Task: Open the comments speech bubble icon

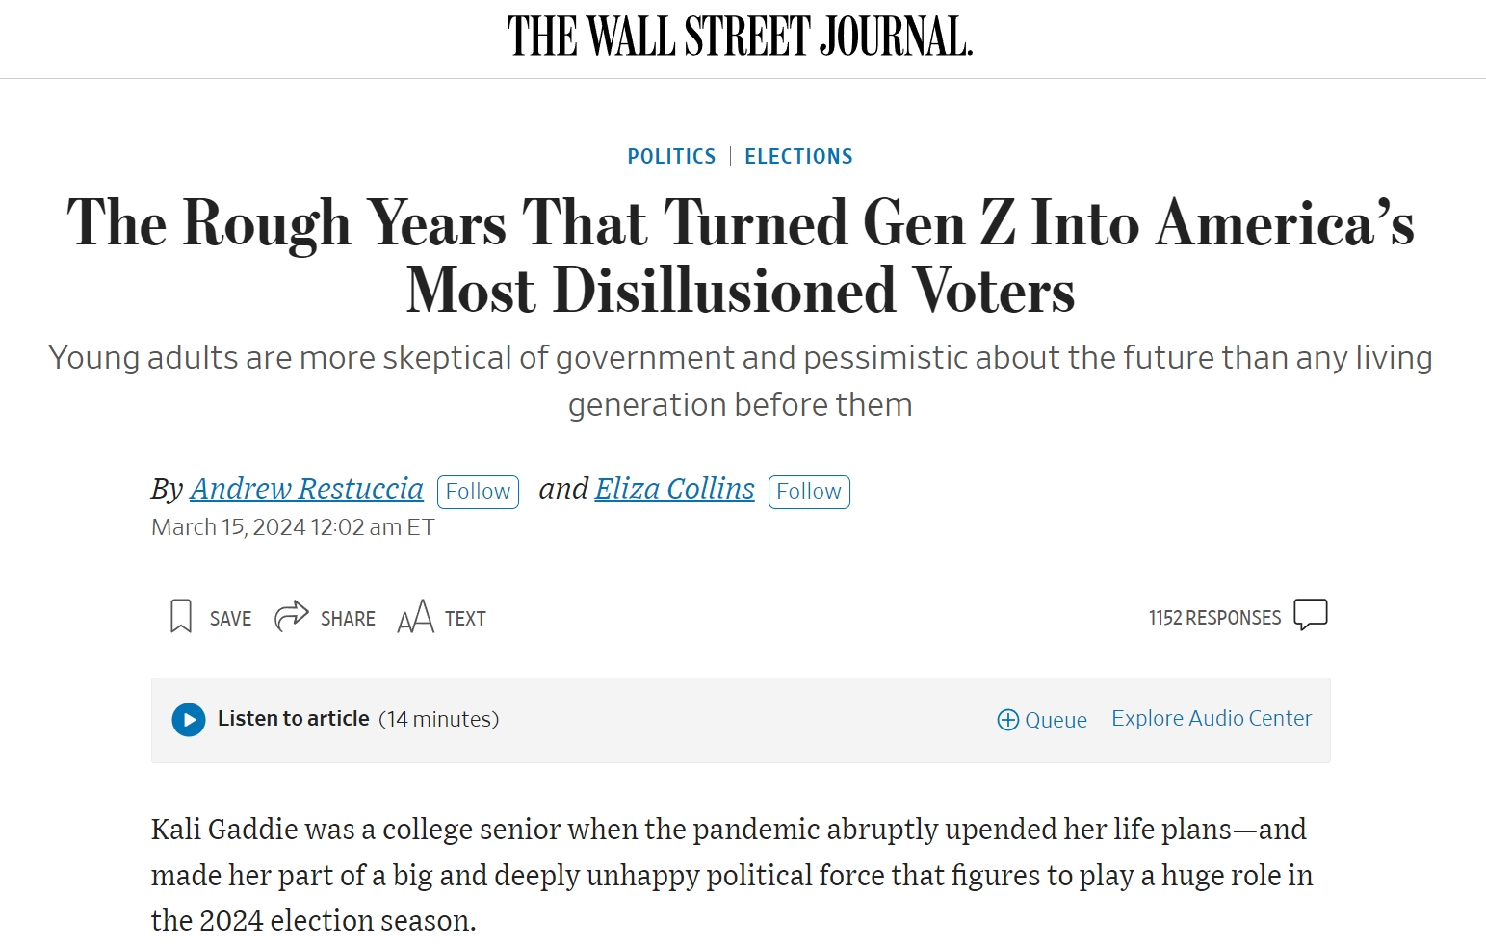Action: tap(1310, 614)
